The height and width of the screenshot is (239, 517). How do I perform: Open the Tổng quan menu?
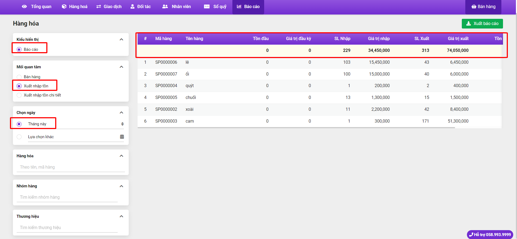[x=37, y=6]
